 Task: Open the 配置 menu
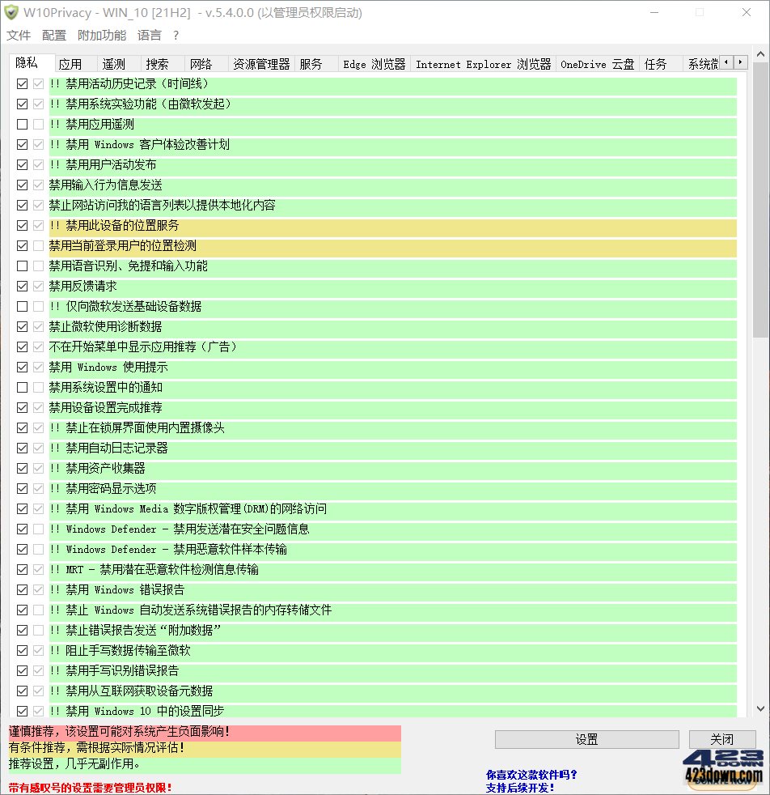pos(54,35)
